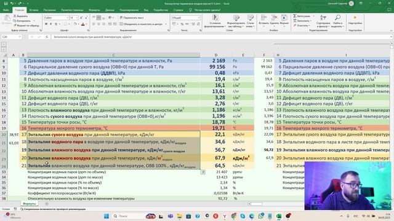
Task: Open Windows Start menu
Action: tap(107, 216)
